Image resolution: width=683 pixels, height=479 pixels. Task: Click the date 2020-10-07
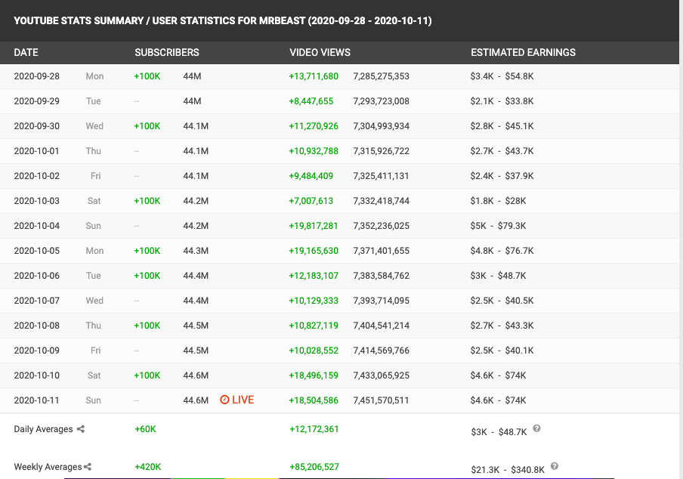(x=36, y=301)
